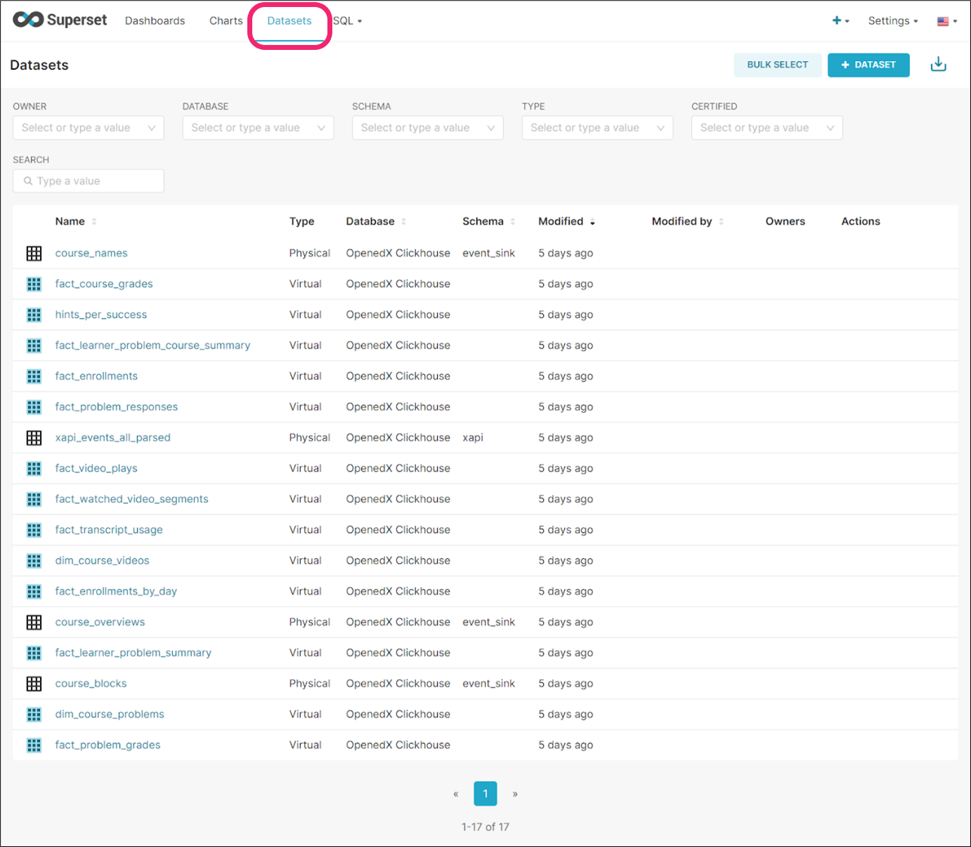This screenshot has width=971, height=847.
Task: Sort by the Modified by column header
Action: click(x=688, y=221)
